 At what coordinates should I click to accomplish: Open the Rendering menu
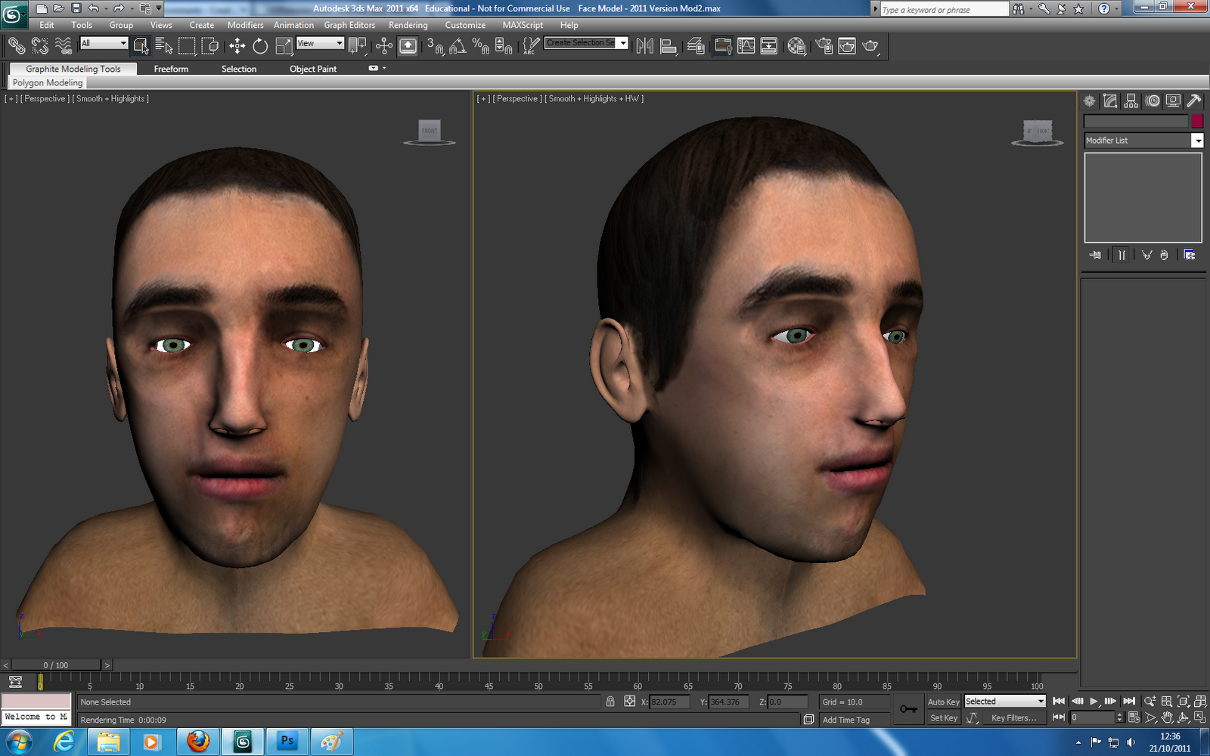(x=408, y=25)
